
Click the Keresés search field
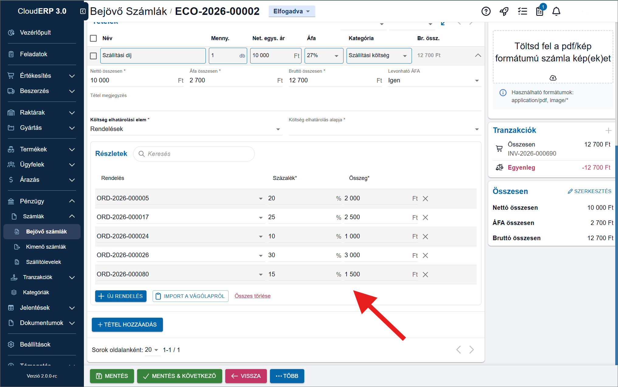click(194, 154)
